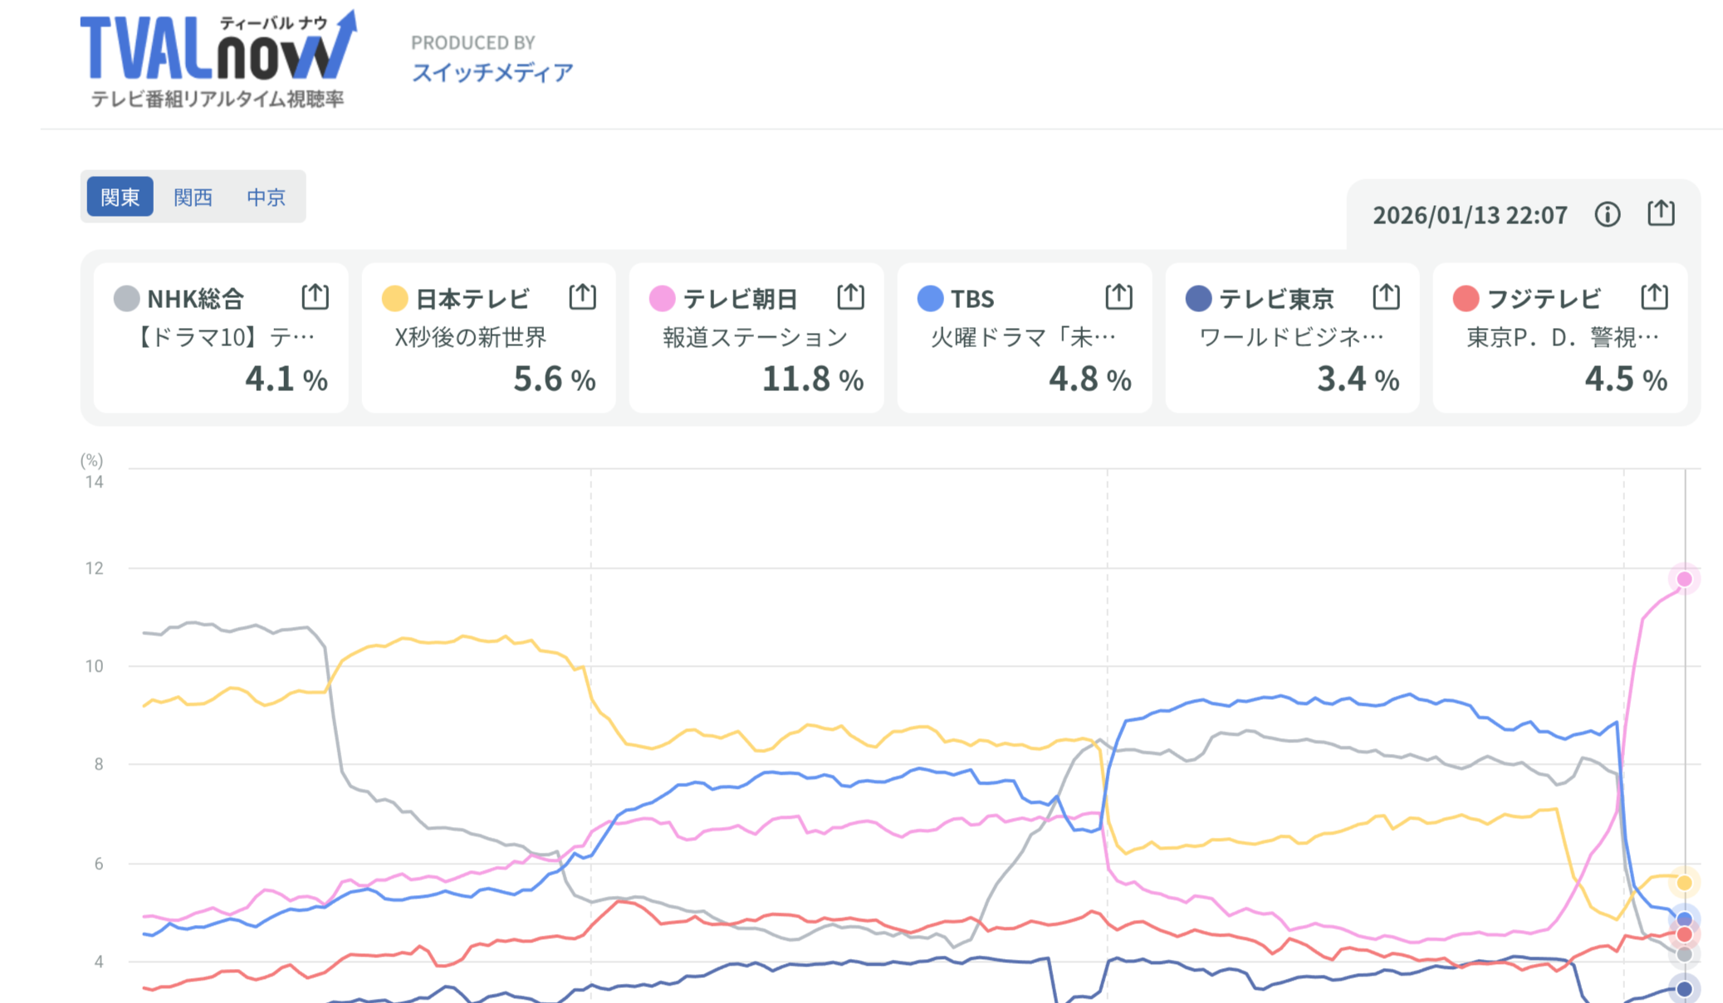Image resolution: width=1723 pixels, height=1003 pixels.
Task: Click the share icon next to the date
Action: point(1661,213)
